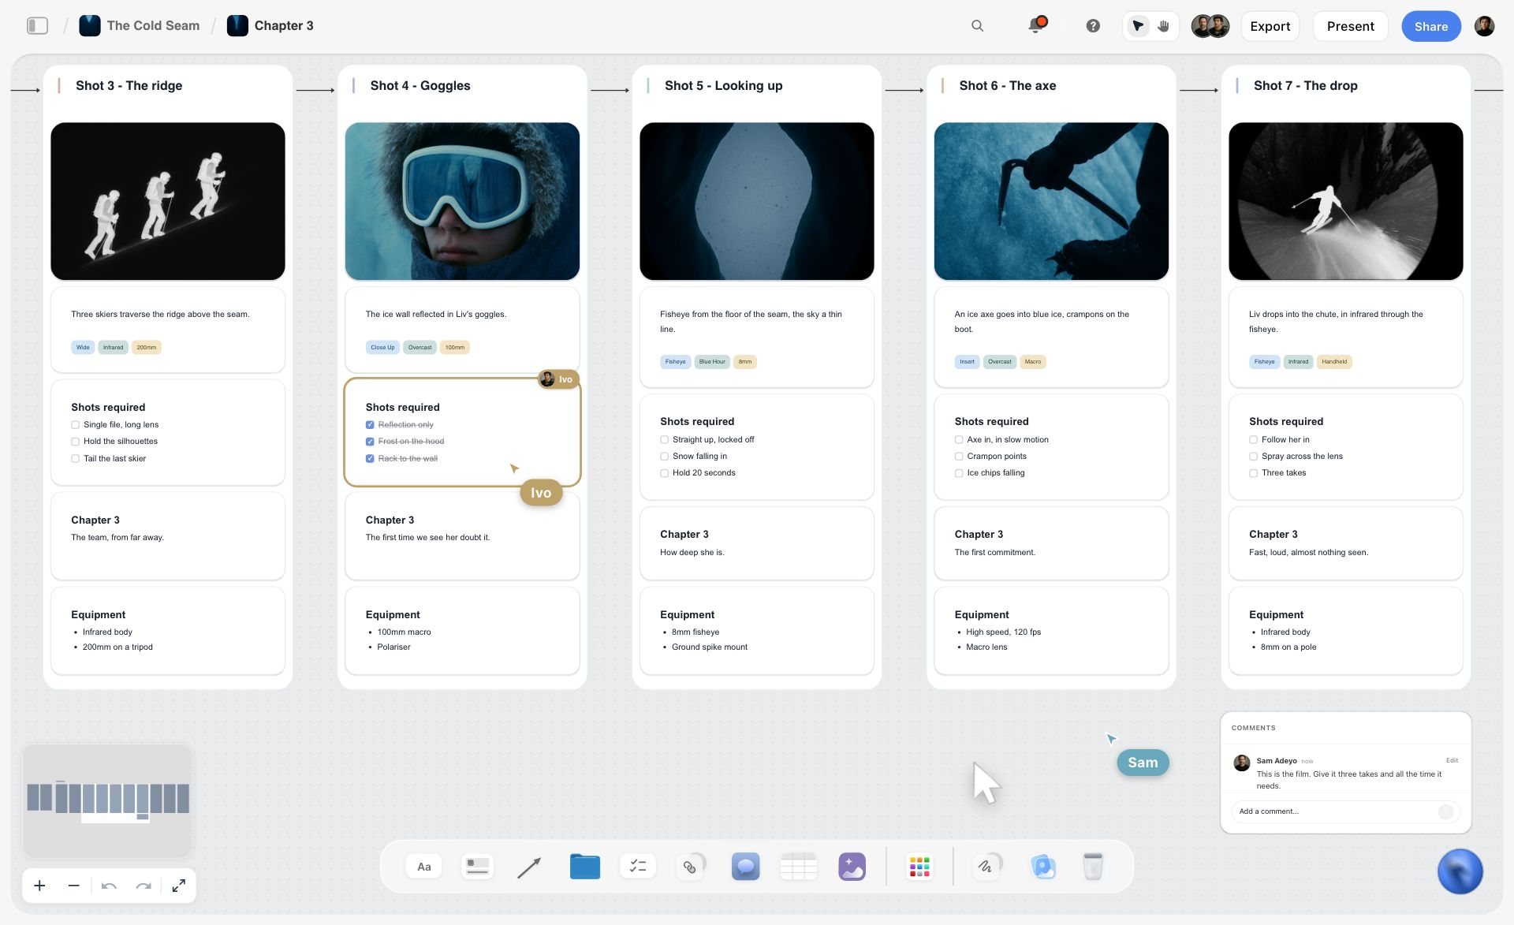Open the 'Chapter 3' breadcrumb
The image size is (1514, 925).
[270, 26]
